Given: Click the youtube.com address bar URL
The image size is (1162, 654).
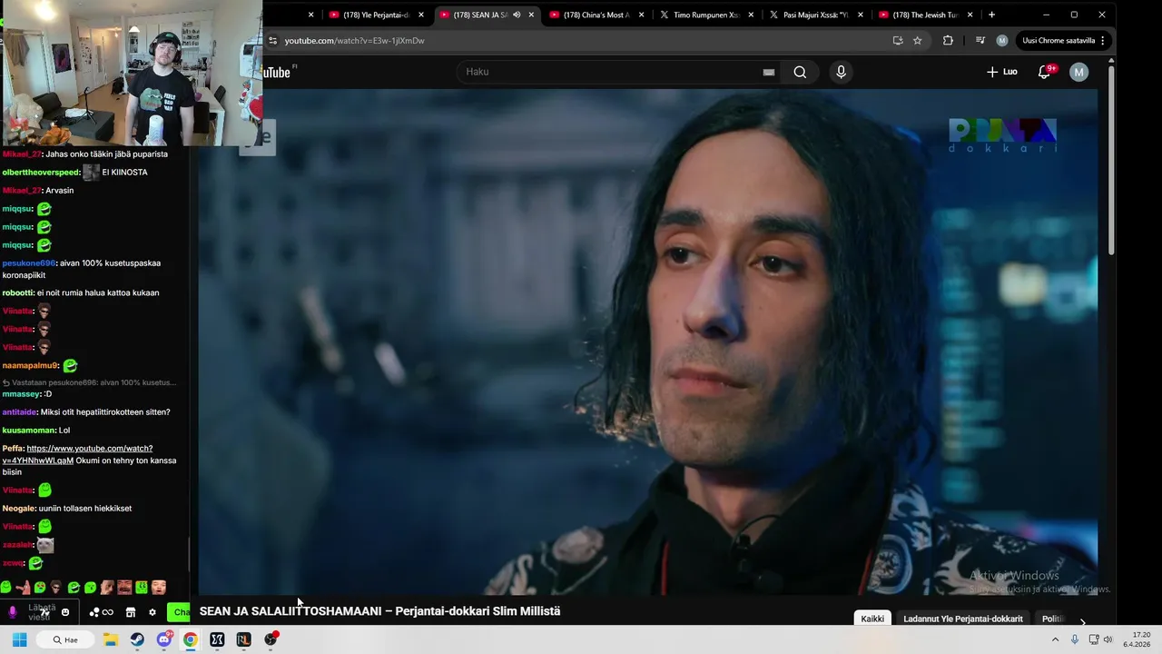Looking at the screenshot, I should [354, 41].
